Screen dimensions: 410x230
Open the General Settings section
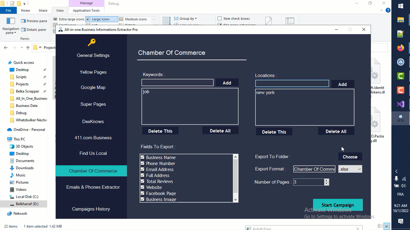pyautogui.click(x=93, y=55)
